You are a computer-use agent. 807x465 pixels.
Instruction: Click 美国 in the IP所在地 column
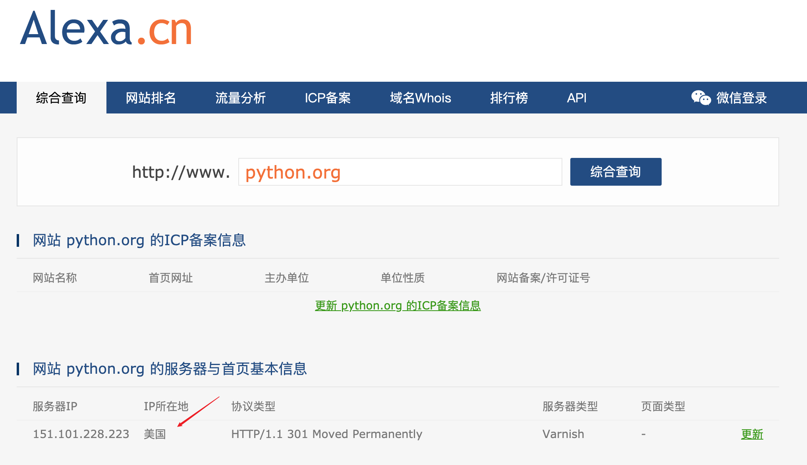(x=155, y=434)
